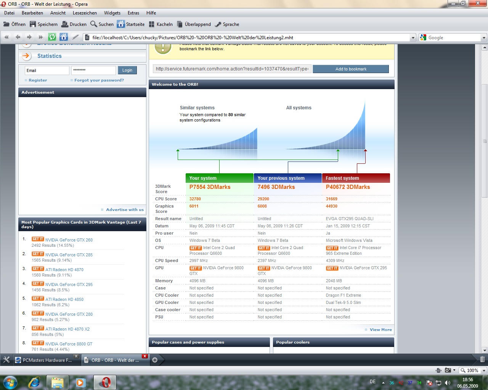Click Advertise with us link
The width and height of the screenshot is (488, 390).
point(125,210)
